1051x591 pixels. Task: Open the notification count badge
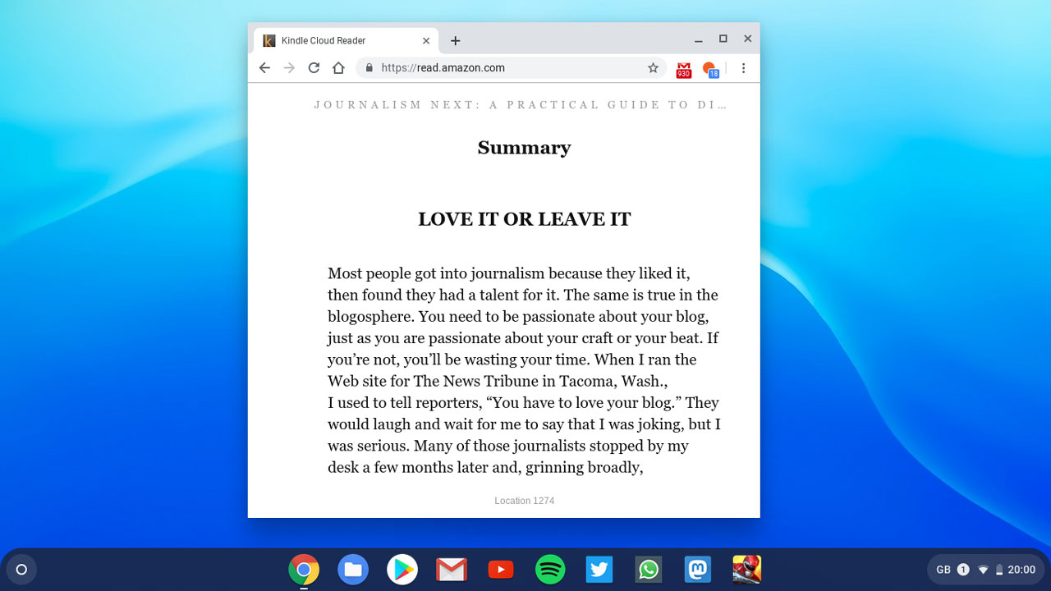(963, 570)
